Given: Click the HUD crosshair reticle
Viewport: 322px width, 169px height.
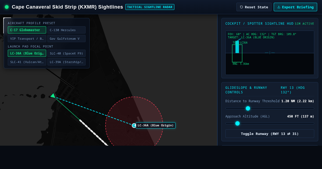Looking at the screenshot, I should (x=270, y=53).
